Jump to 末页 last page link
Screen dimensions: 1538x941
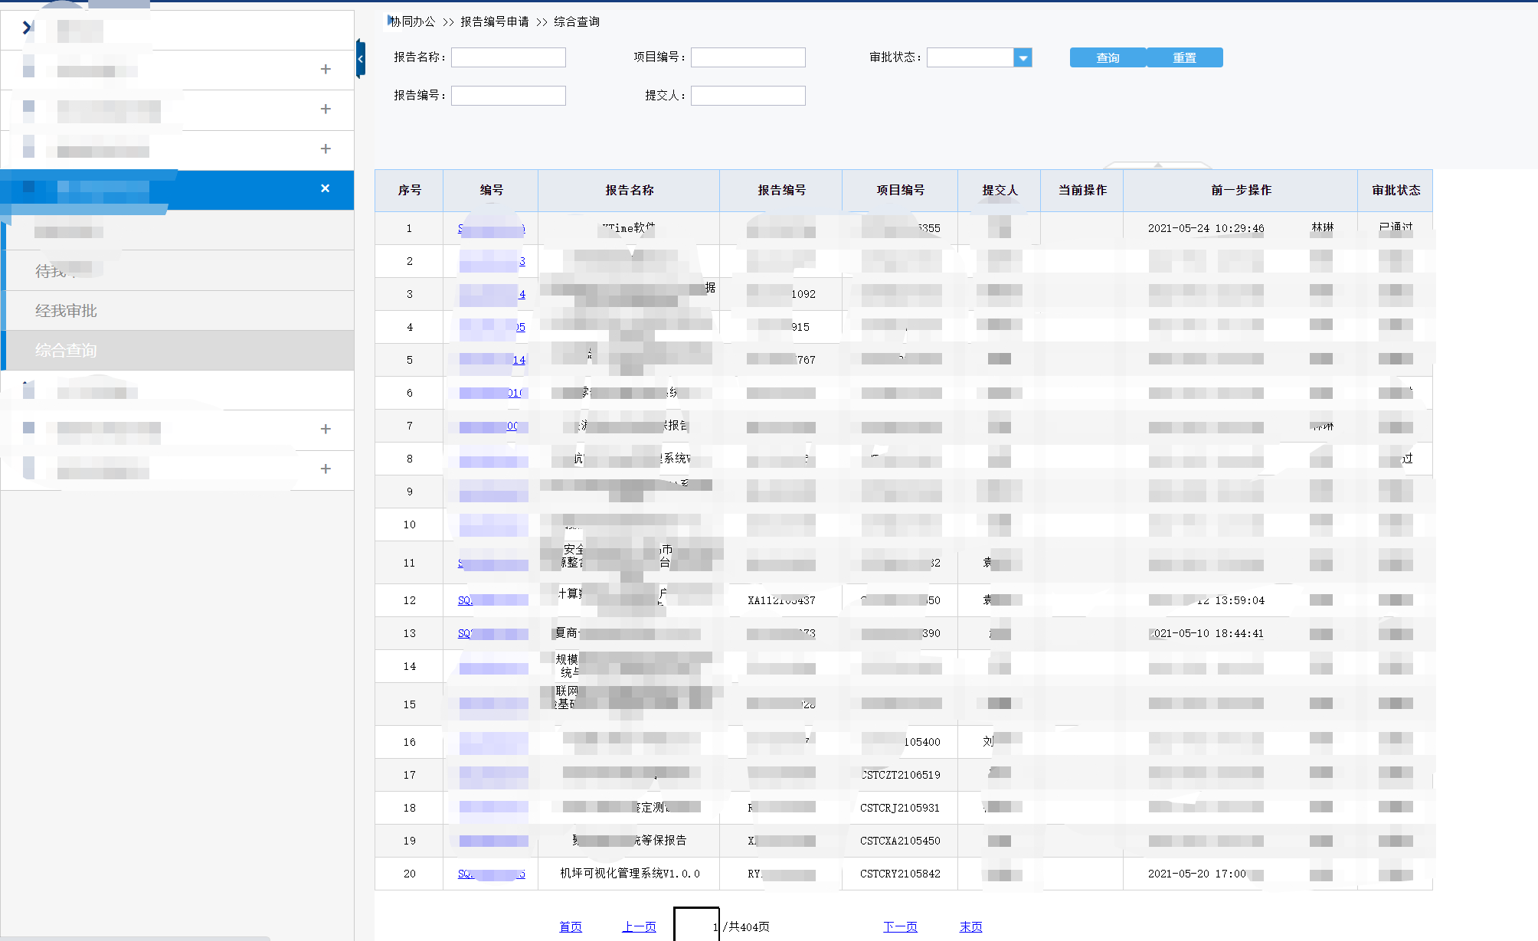(x=970, y=926)
